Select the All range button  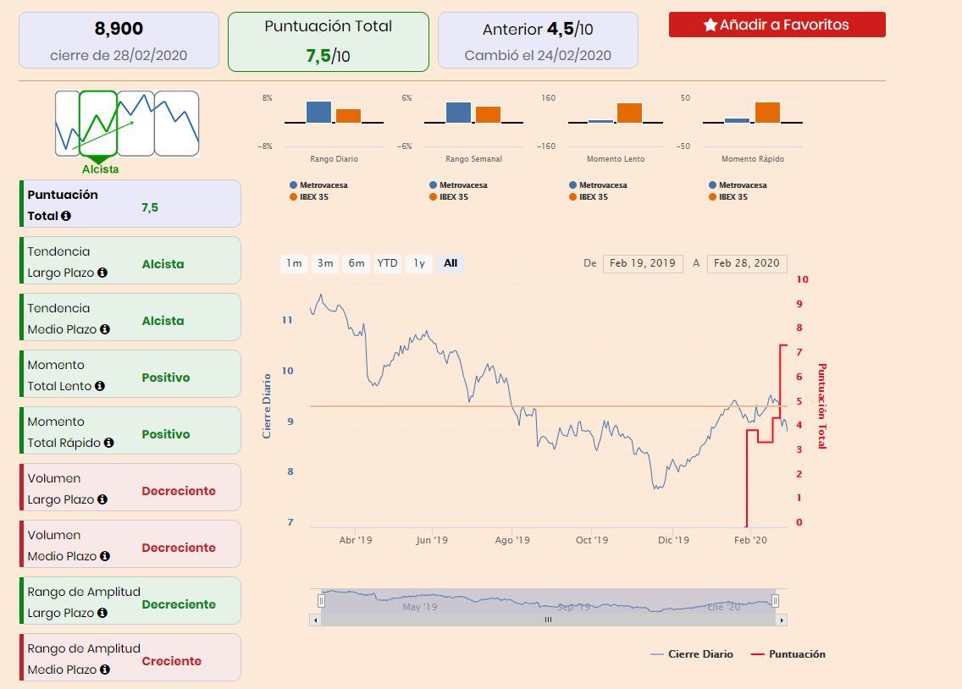[x=451, y=263]
